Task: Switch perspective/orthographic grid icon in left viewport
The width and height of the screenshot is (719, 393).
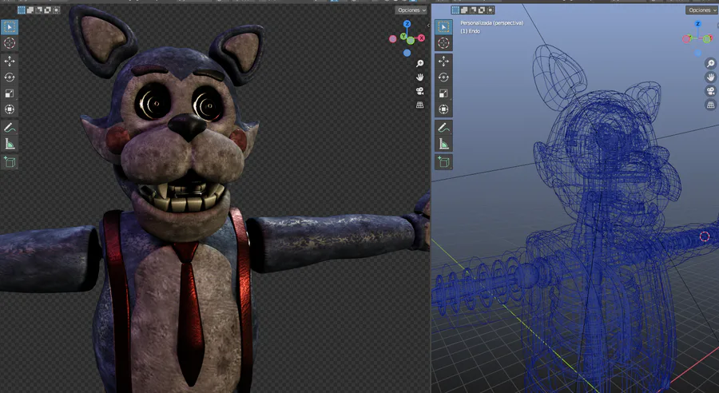Action: pos(419,105)
